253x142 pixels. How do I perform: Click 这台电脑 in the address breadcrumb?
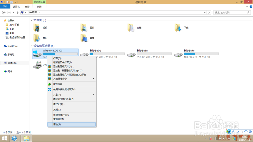[32, 12]
